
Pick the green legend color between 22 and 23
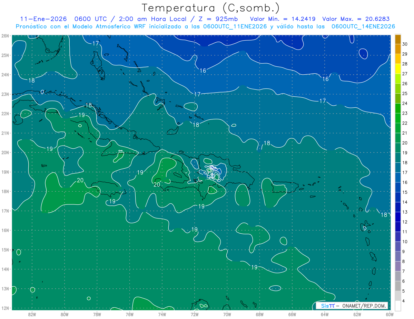pos(398,118)
